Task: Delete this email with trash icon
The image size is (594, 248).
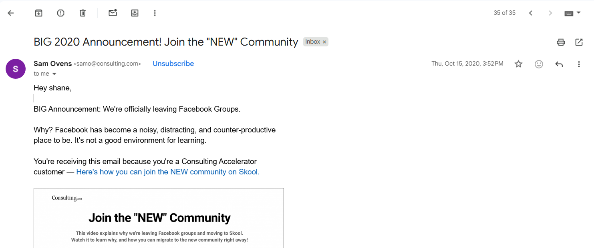Action: pos(83,13)
